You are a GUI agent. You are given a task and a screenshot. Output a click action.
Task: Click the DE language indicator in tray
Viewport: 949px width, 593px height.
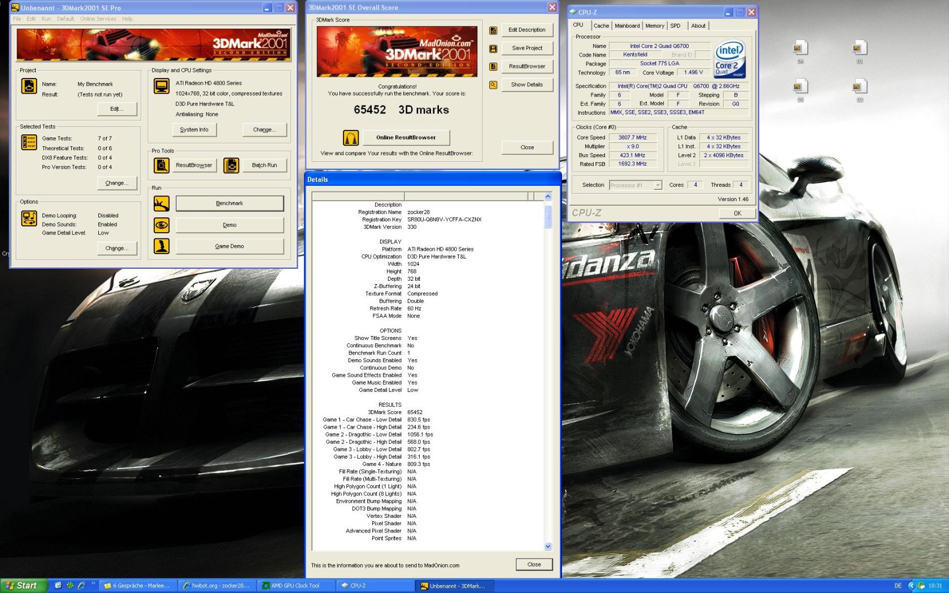898,586
